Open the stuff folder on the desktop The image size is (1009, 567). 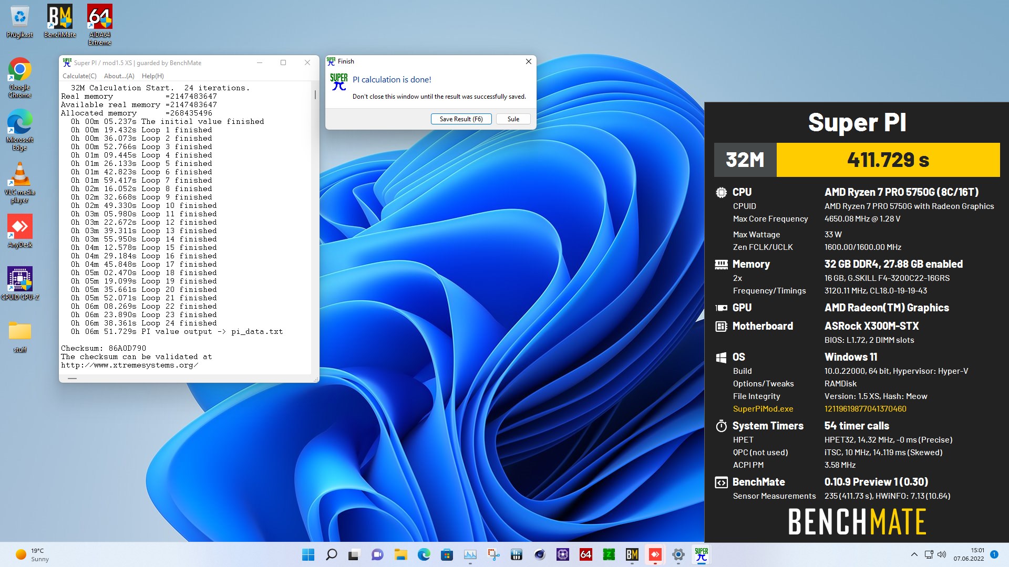point(20,337)
